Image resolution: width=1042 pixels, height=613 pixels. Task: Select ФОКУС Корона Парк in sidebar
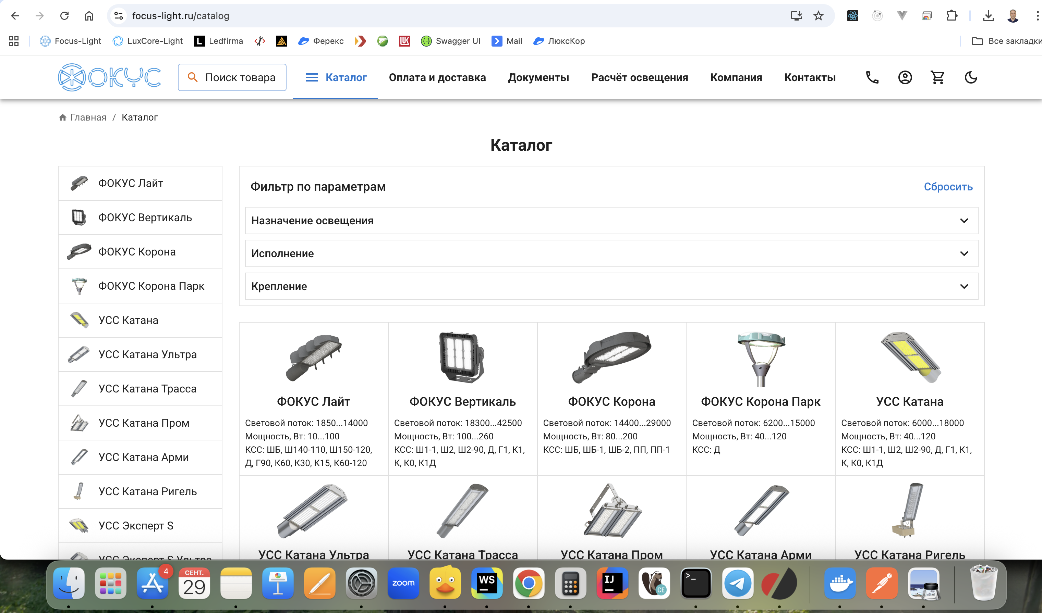click(x=140, y=286)
